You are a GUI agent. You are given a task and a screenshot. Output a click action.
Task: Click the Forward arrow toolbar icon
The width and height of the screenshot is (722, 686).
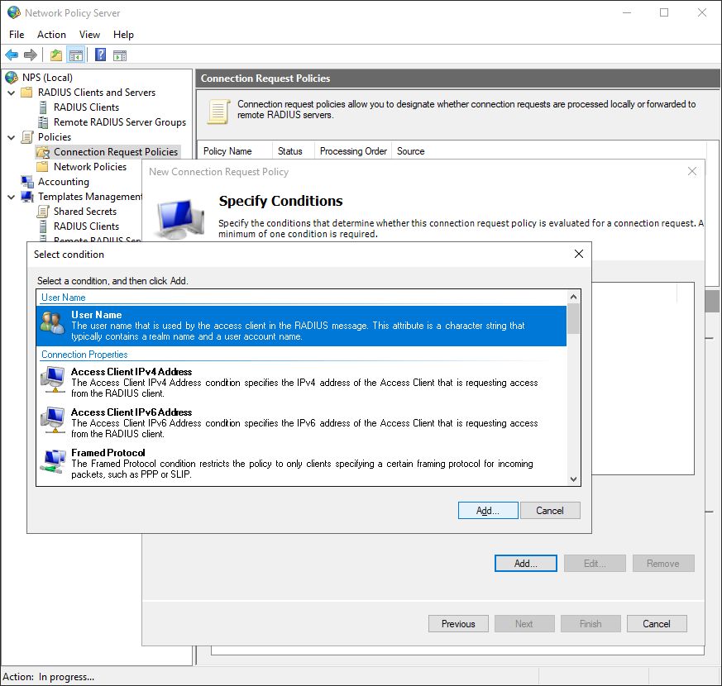click(x=31, y=55)
